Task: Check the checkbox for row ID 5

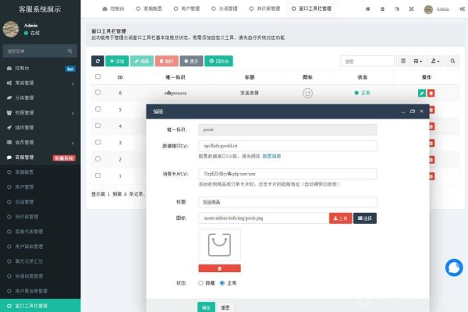Action: coord(98,109)
